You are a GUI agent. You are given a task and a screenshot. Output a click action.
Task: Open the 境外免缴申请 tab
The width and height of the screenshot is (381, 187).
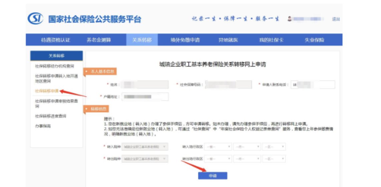pyautogui.click(x=185, y=40)
